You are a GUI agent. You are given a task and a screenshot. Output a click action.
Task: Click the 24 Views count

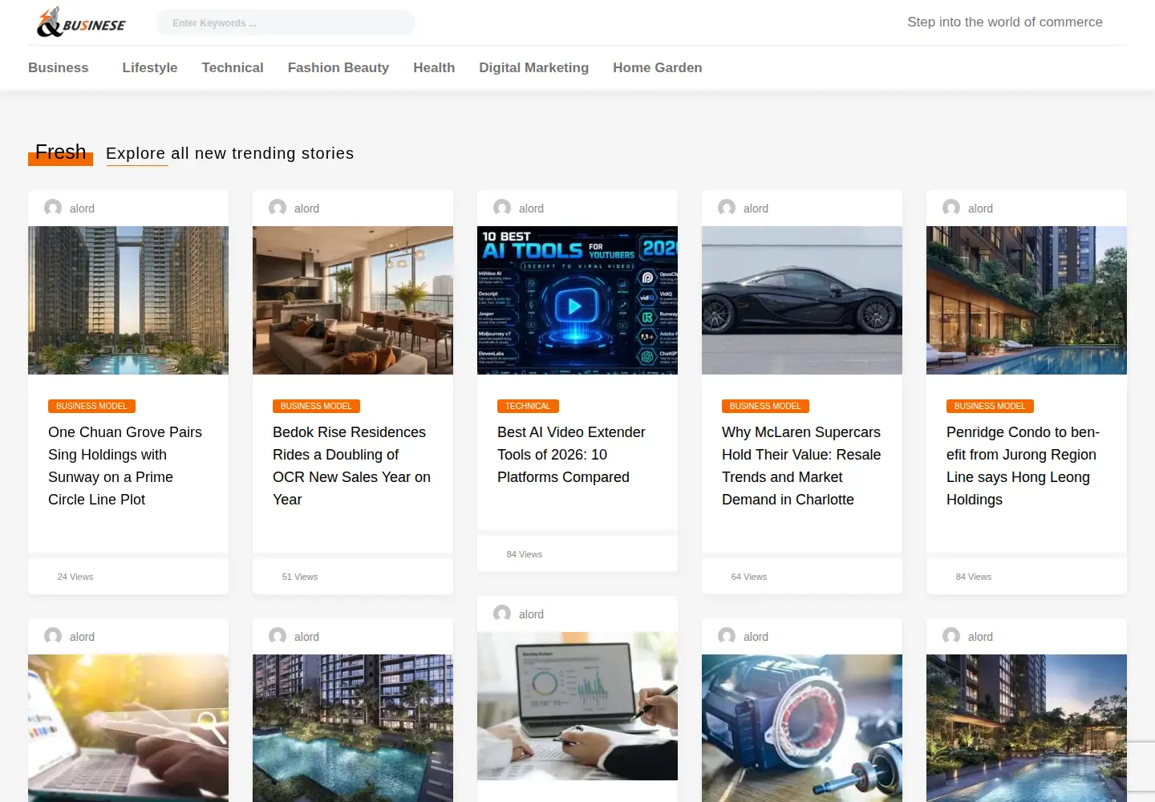click(x=75, y=577)
